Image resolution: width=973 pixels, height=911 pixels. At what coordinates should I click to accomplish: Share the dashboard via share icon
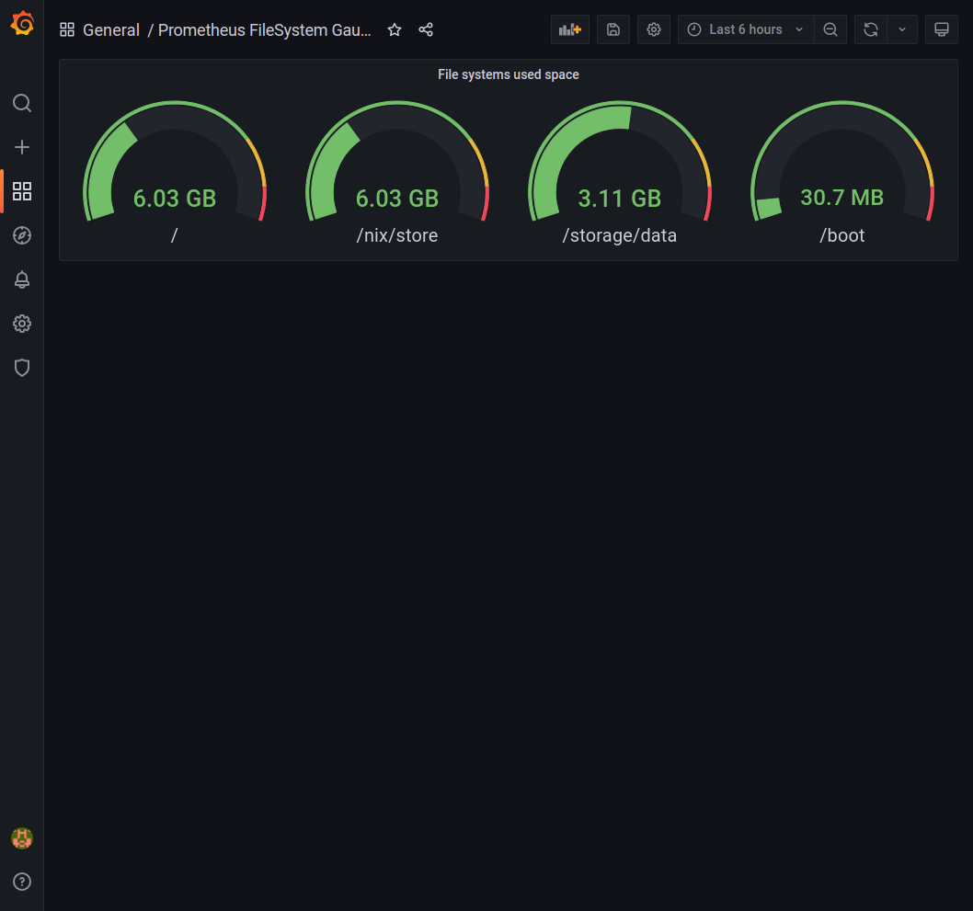coord(426,29)
